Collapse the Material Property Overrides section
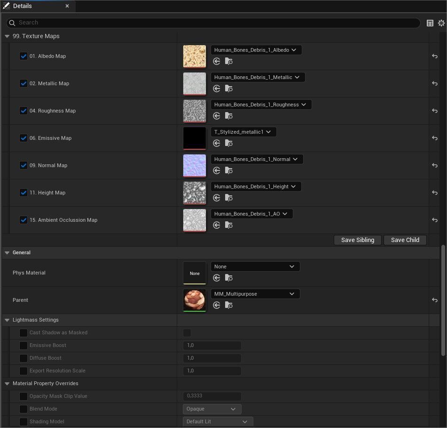Screen dimensions: 447x428 (x=7, y=383)
